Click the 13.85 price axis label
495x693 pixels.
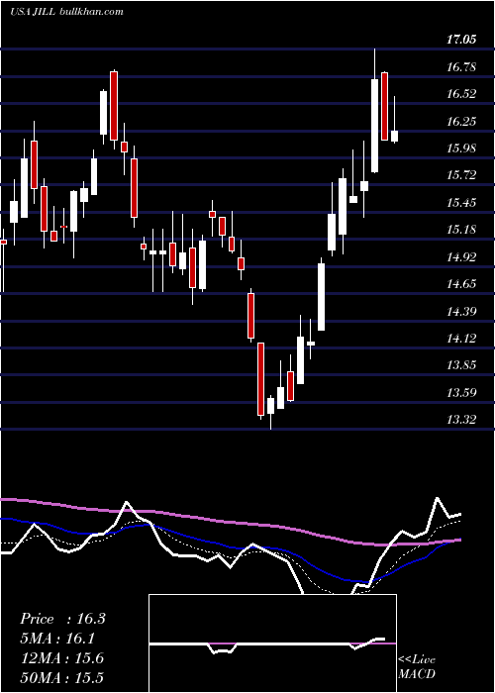tap(461, 365)
